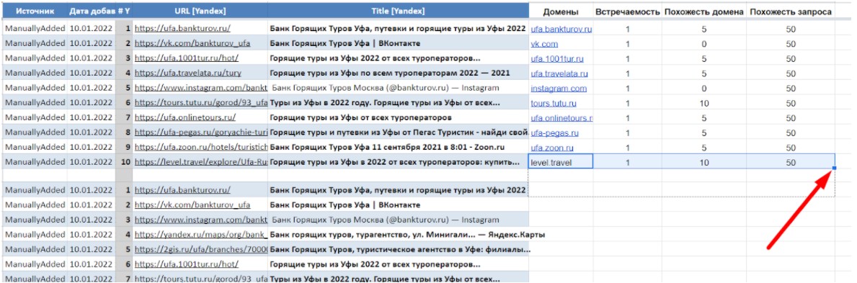Screen dimensions: 857x283
Task: Select the Похожесть домена column header
Action: point(704,12)
